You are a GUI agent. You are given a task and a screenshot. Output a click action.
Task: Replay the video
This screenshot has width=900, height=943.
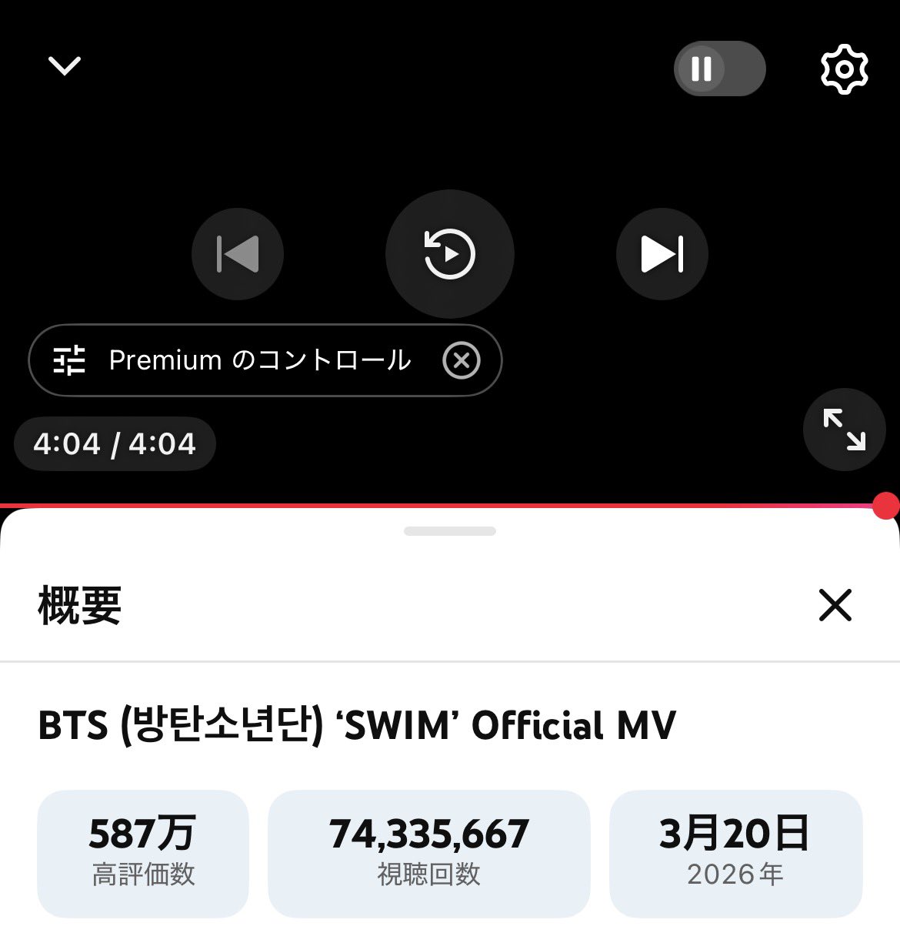(450, 254)
